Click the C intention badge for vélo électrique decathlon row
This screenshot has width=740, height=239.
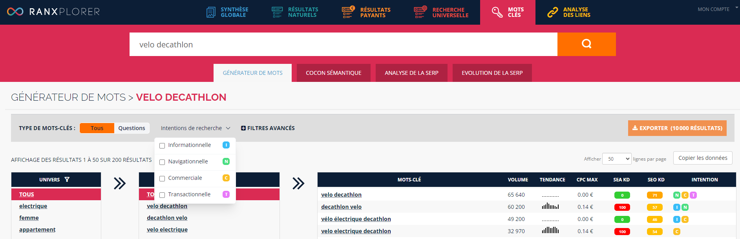[x=685, y=219]
